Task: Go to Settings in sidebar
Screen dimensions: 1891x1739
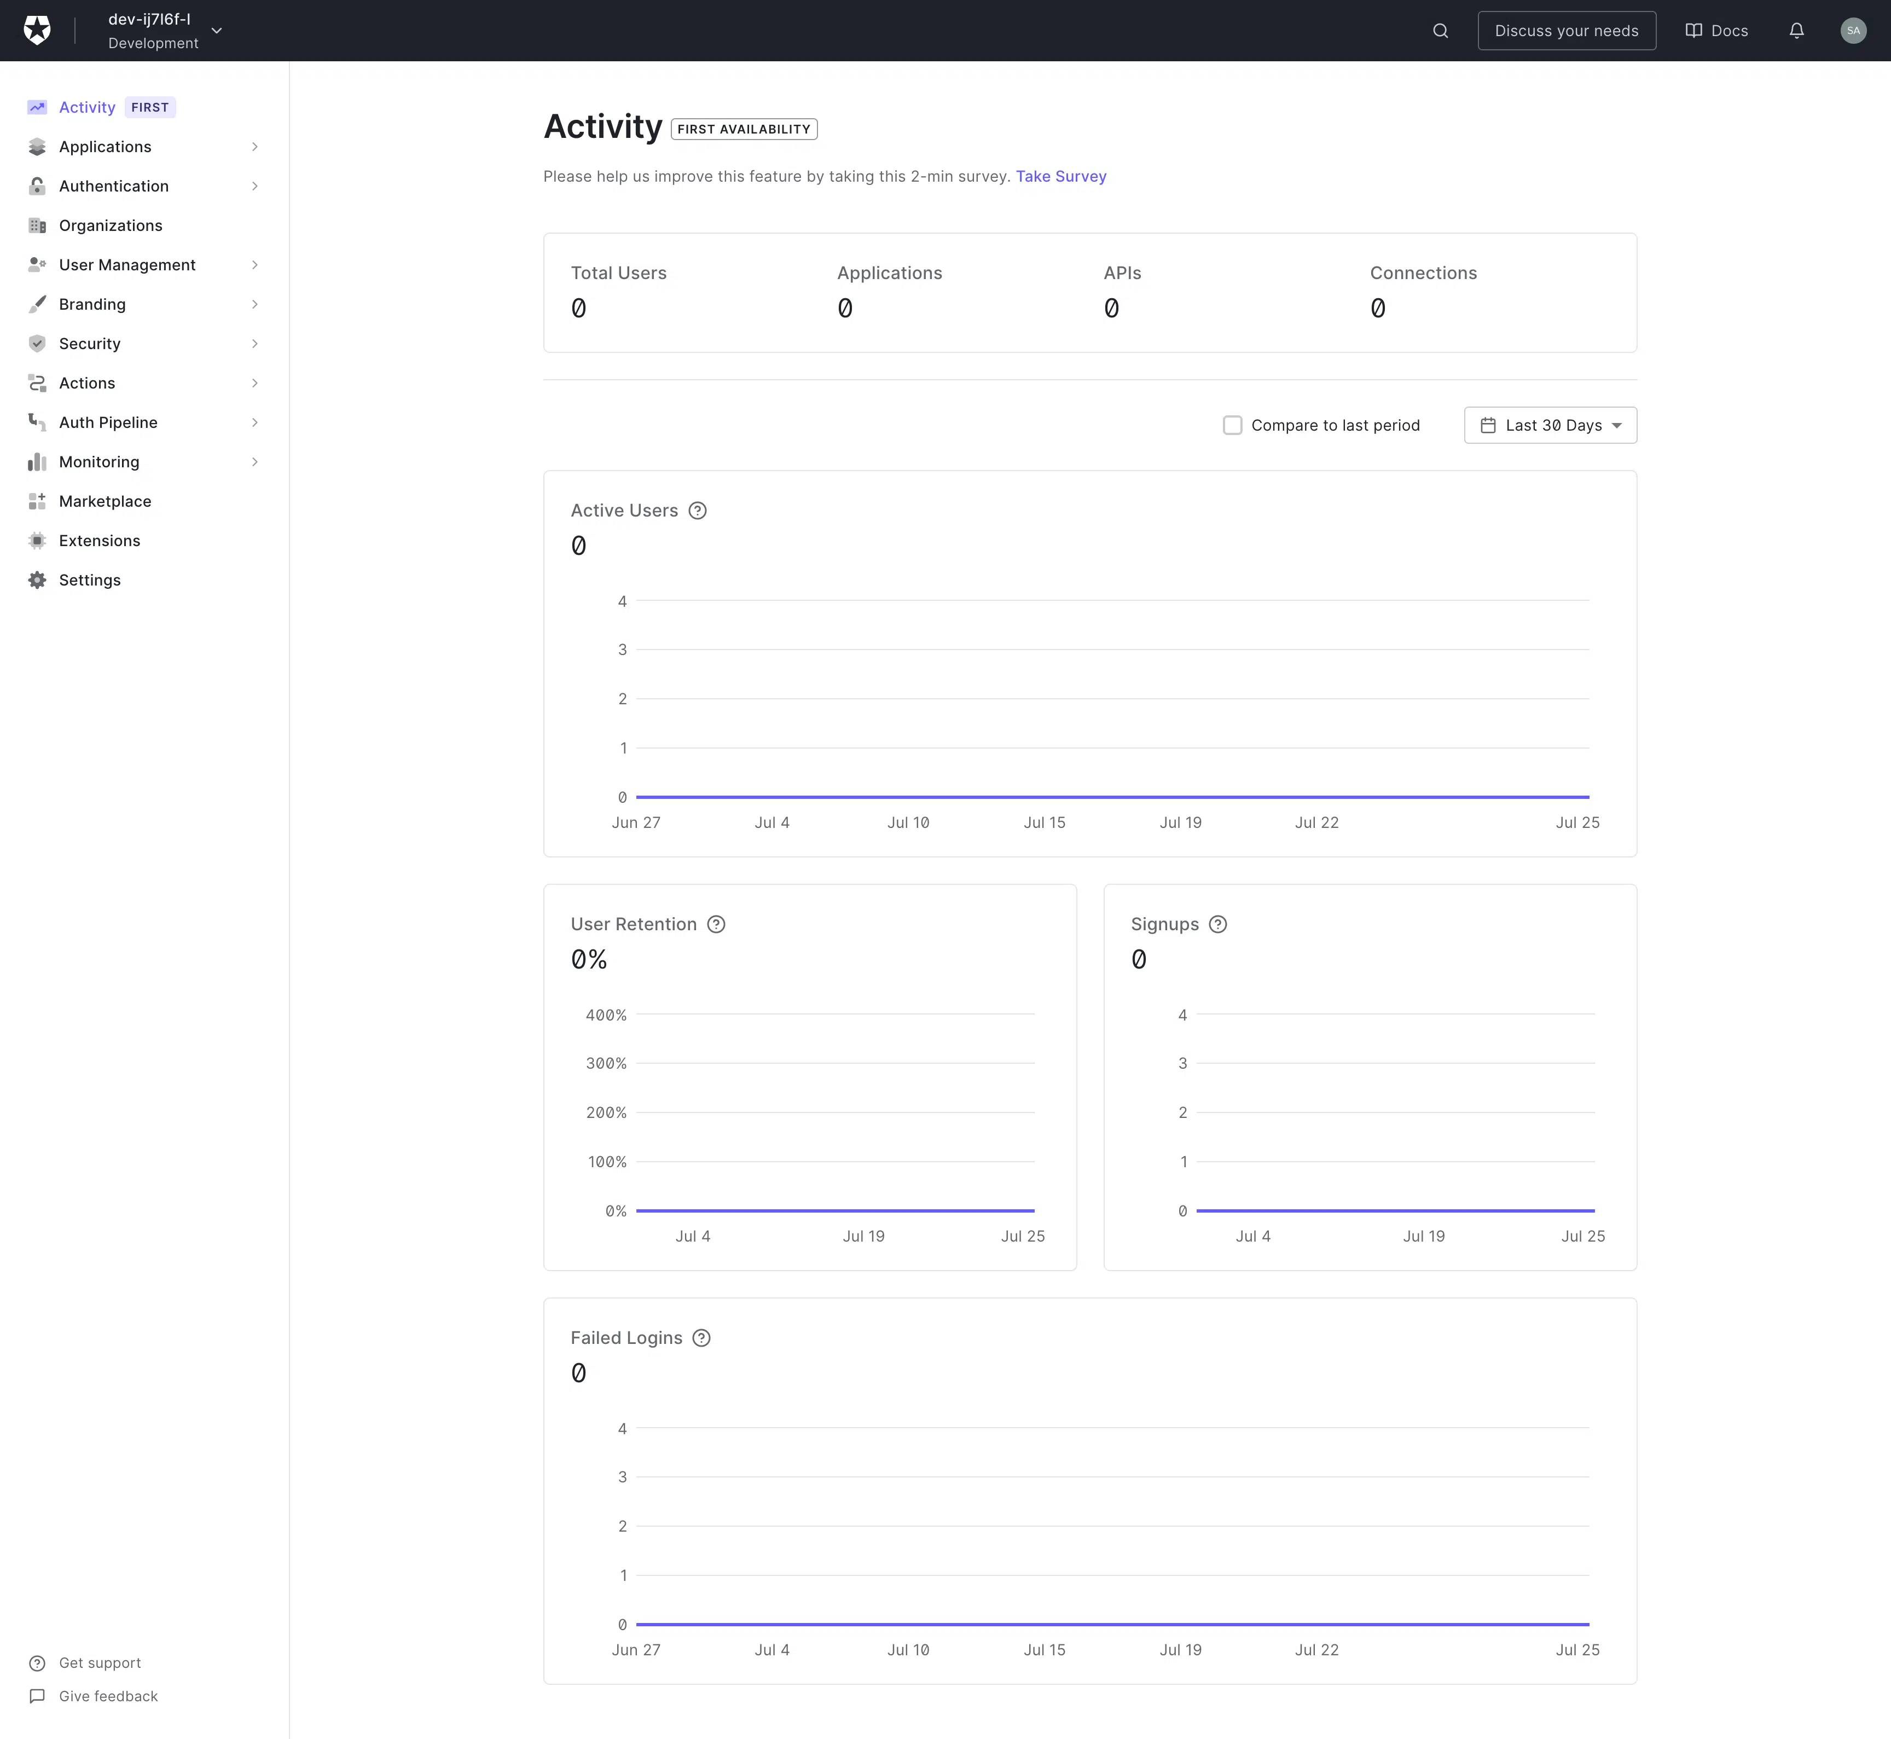Action: point(89,579)
